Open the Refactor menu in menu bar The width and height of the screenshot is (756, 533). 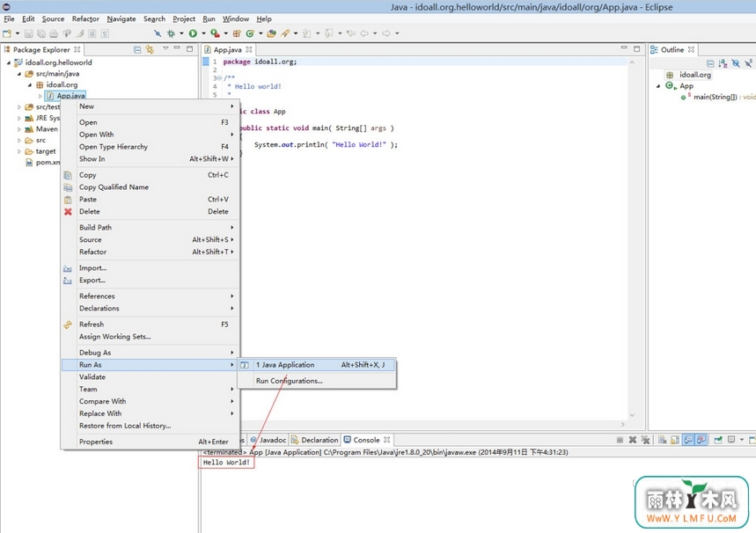85,18
